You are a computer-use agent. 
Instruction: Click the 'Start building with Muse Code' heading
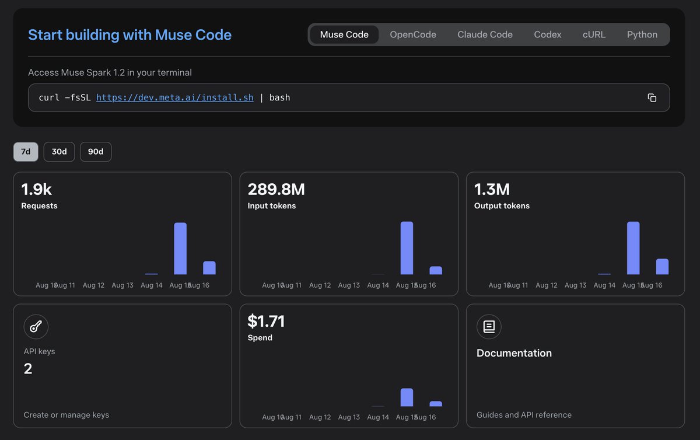coord(129,35)
